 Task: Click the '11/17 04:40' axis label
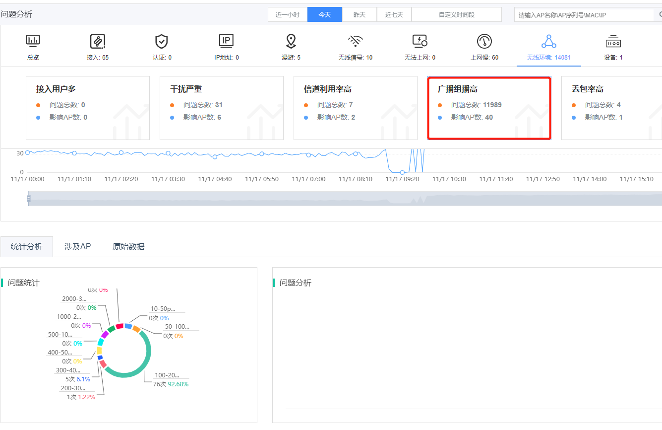[x=215, y=179]
